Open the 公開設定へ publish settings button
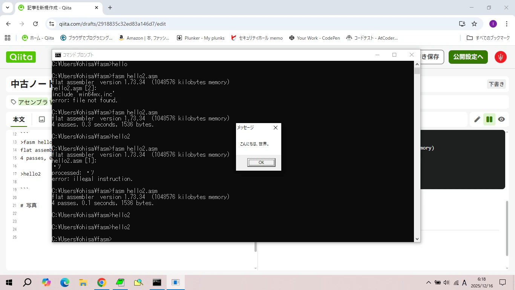Screen dimensions: 515x290 point(468,57)
